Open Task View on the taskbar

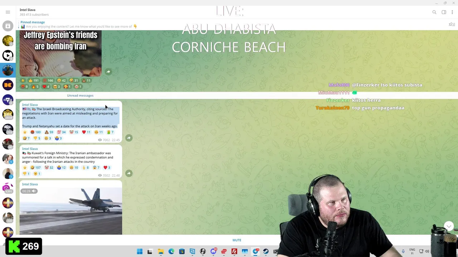click(x=150, y=251)
